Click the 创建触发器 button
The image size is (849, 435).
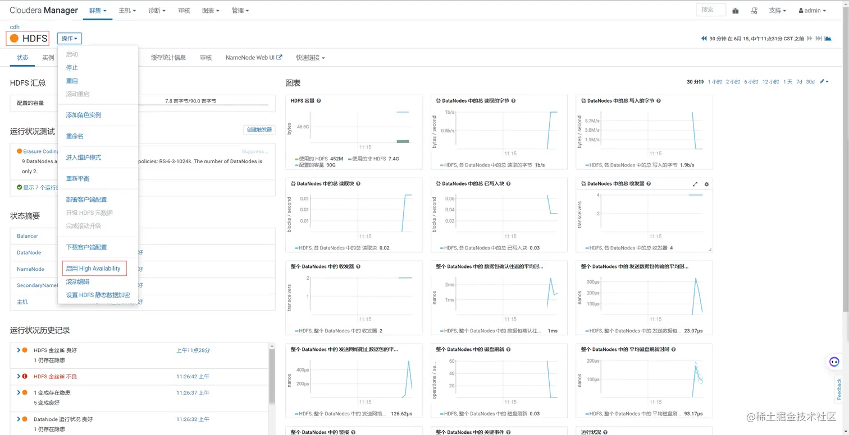(259, 130)
